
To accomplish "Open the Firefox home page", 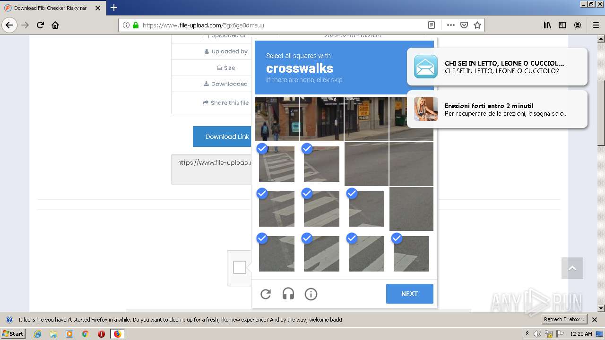I will (x=55, y=25).
